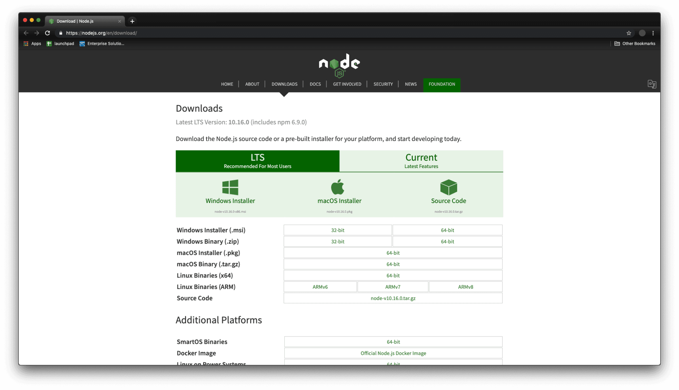Click the FOUNDATION menu item
The width and height of the screenshot is (679, 390).
pos(442,84)
